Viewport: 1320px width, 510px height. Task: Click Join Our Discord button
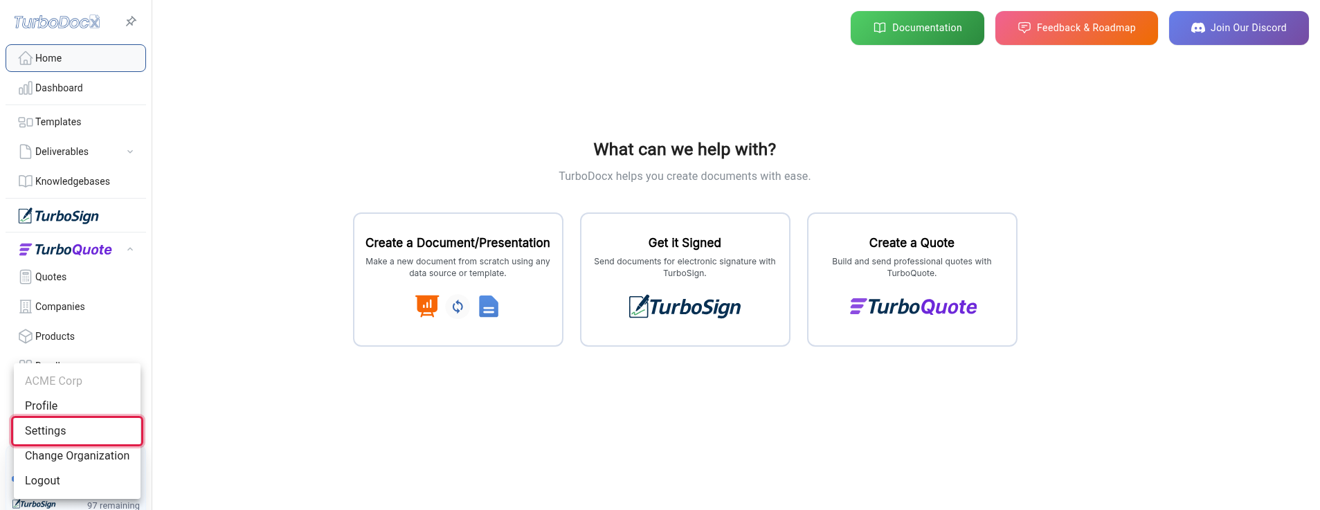coord(1239,28)
